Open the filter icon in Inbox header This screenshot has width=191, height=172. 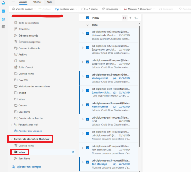(130, 18)
